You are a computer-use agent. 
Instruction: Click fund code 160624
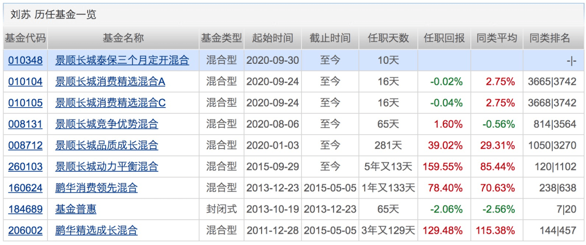tap(25, 188)
